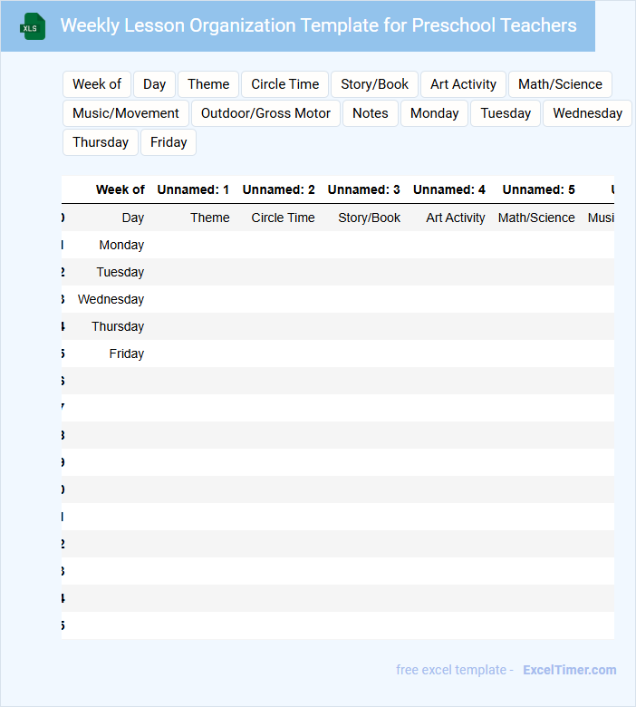Select the 'Story/Book' tag
Image resolution: width=636 pixels, height=707 pixels.
[x=374, y=84]
